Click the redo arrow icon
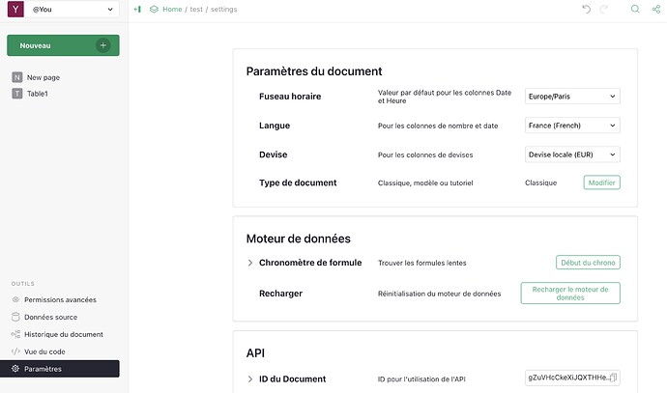 tap(605, 9)
